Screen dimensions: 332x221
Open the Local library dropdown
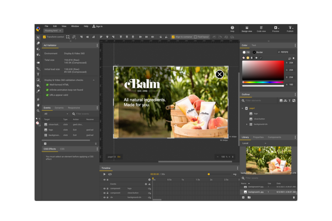254,143
